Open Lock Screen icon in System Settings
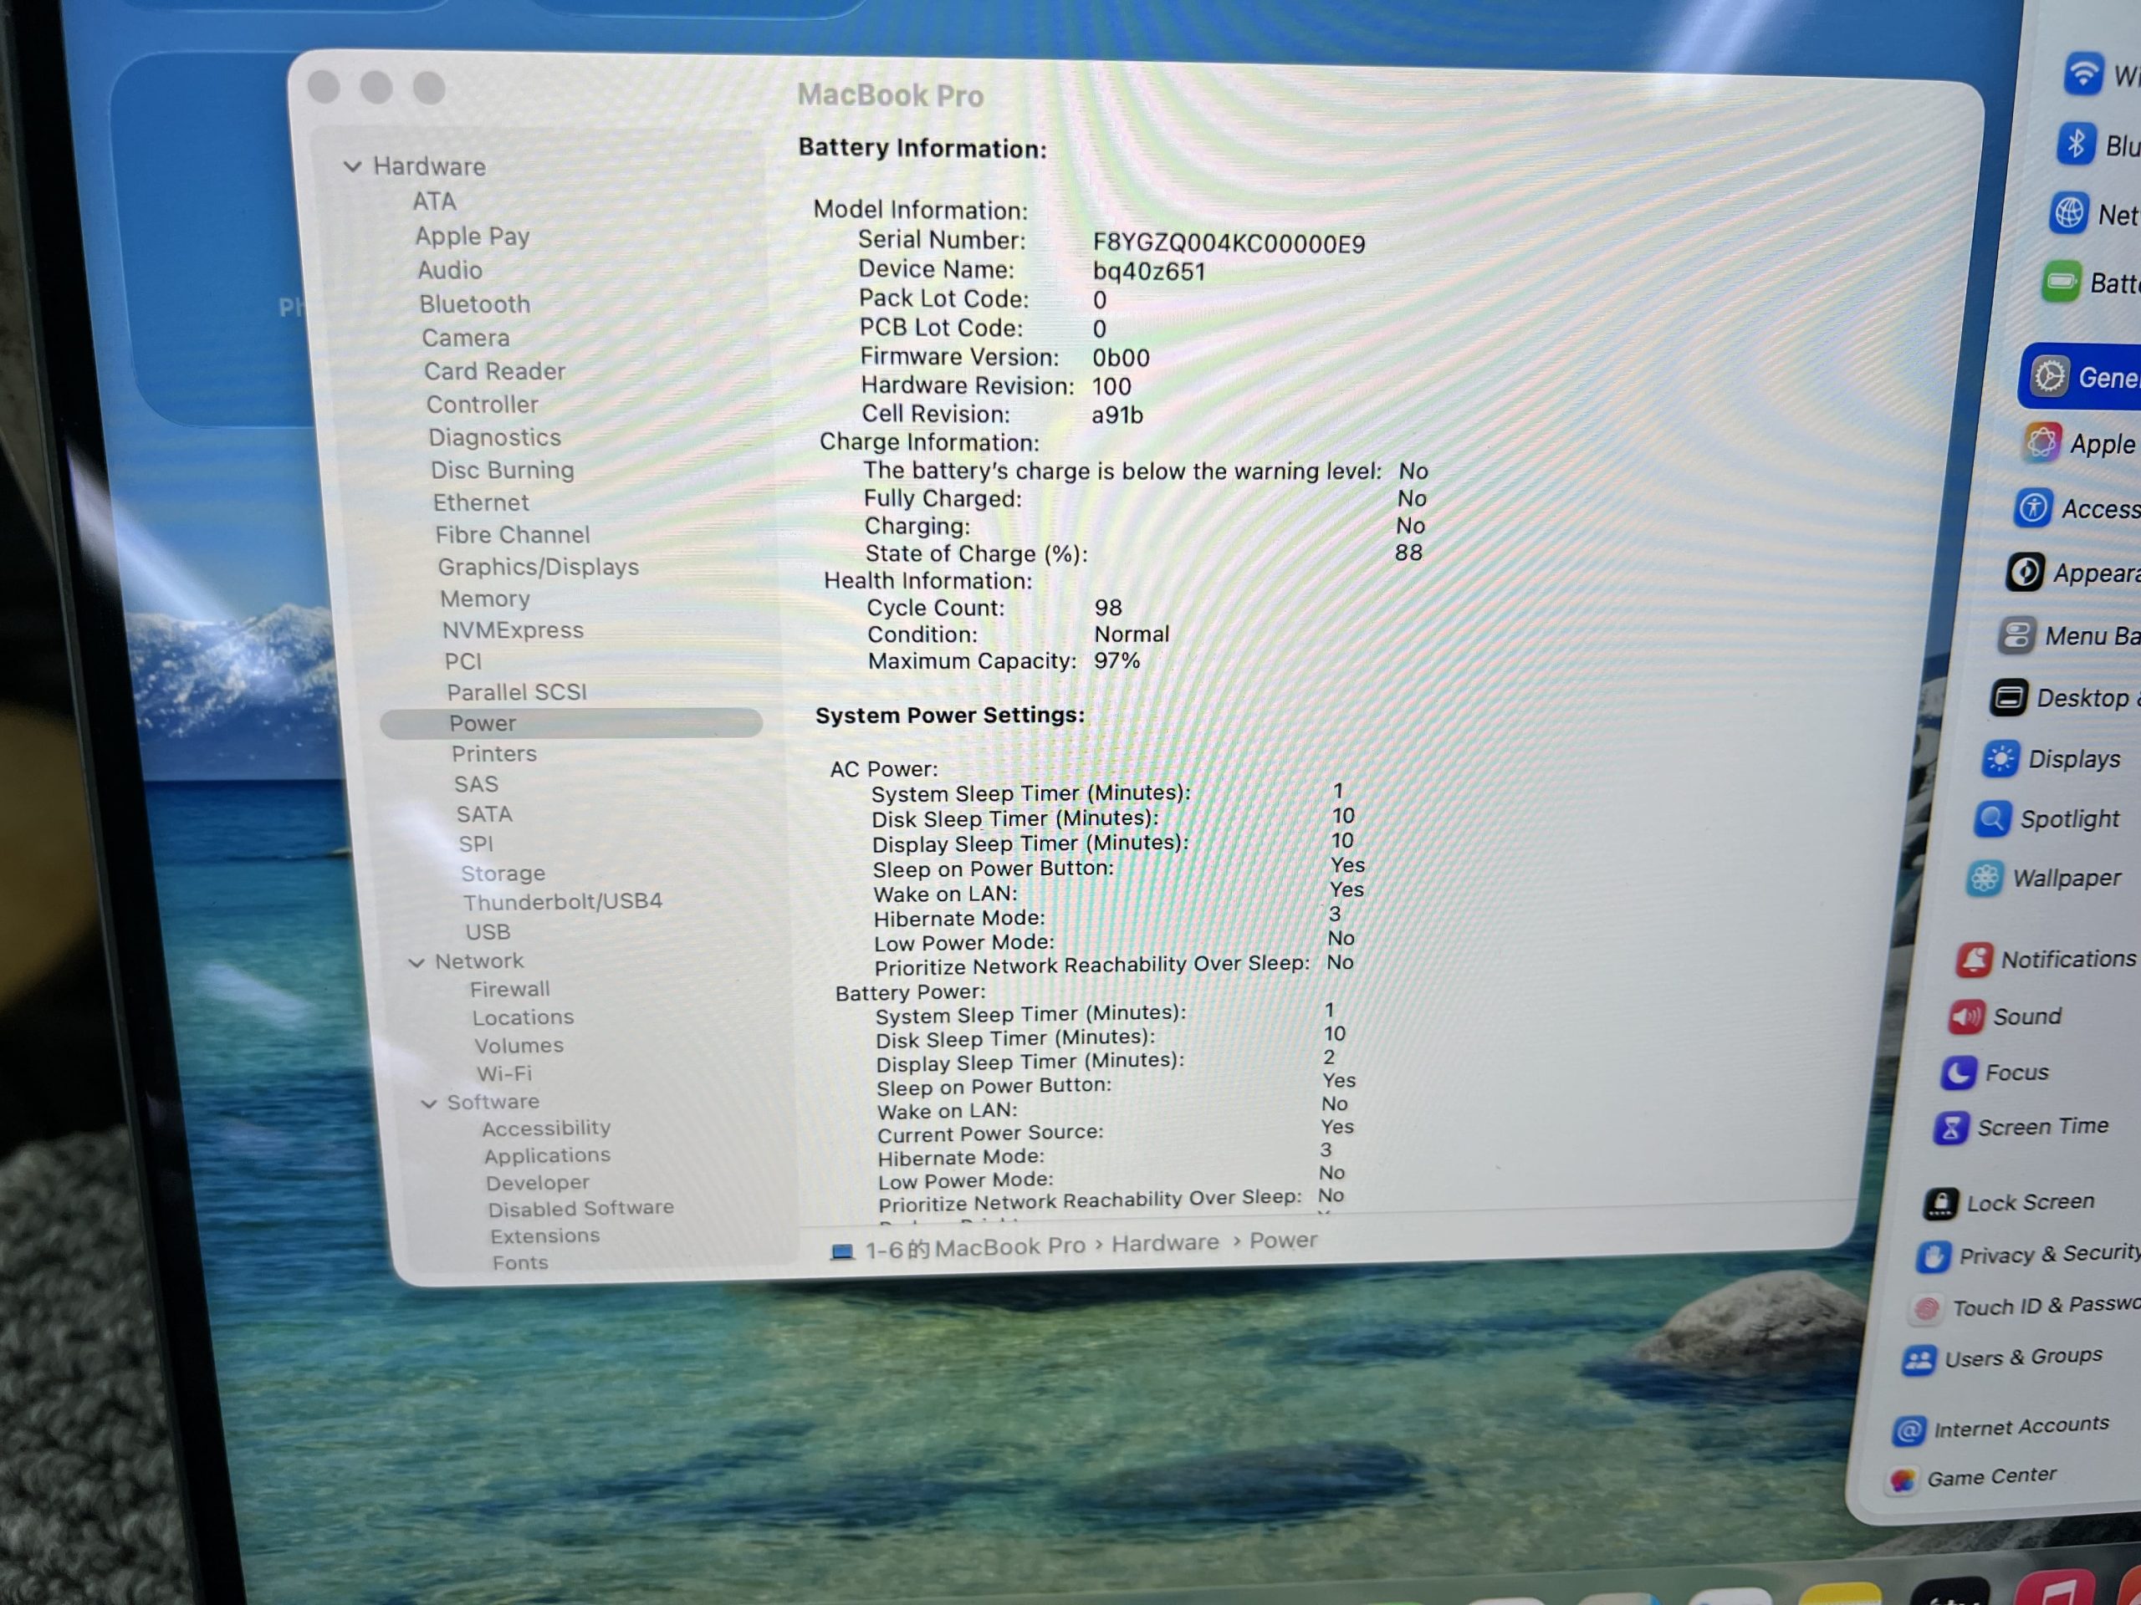 pyautogui.click(x=1940, y=1204)
